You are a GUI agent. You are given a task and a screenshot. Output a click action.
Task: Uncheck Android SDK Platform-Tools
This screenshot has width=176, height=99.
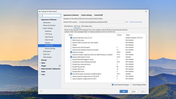71,57
